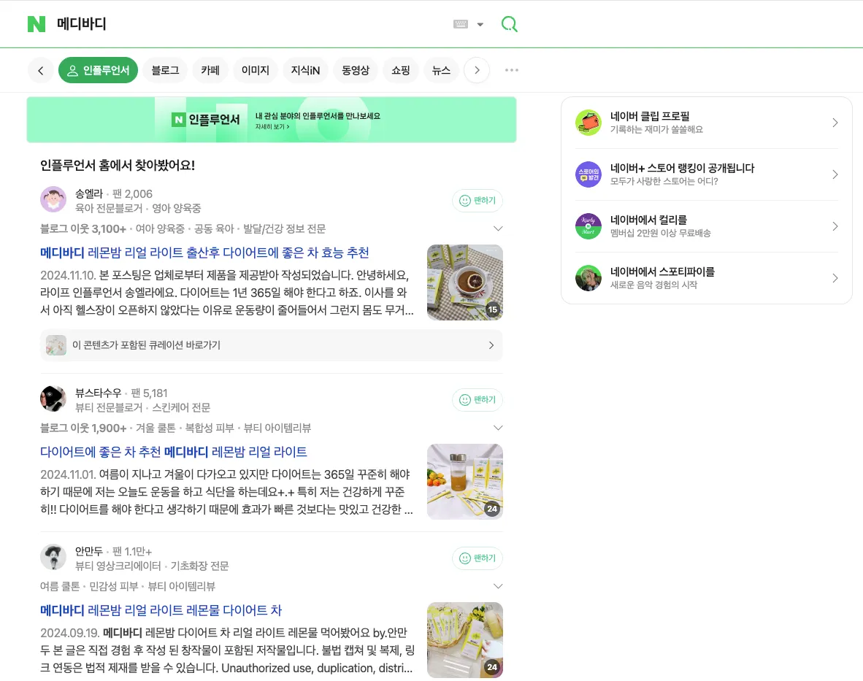863x681 pixels.
Task: Click 여름 쿨톤 · 민감성 피부 keyword line
Action: click(x=128, y=586)
